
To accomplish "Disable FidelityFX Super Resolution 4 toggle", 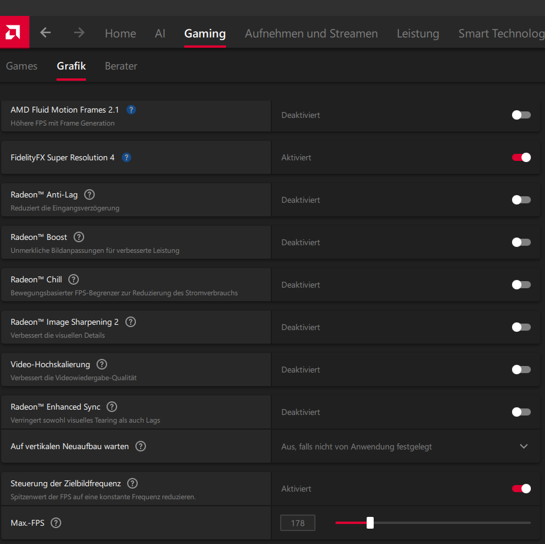I will (521, 157).
